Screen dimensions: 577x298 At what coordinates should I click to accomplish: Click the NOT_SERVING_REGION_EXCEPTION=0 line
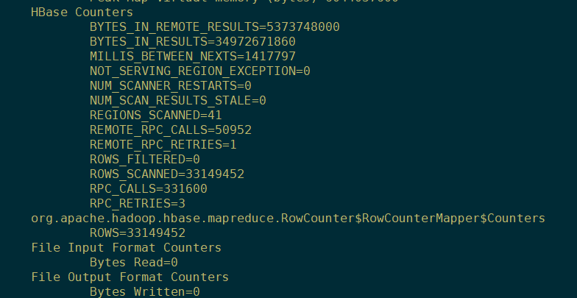pyautogui.click(x=199, y=71)
